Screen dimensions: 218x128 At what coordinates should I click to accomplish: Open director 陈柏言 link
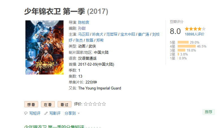tap(84, 22)
